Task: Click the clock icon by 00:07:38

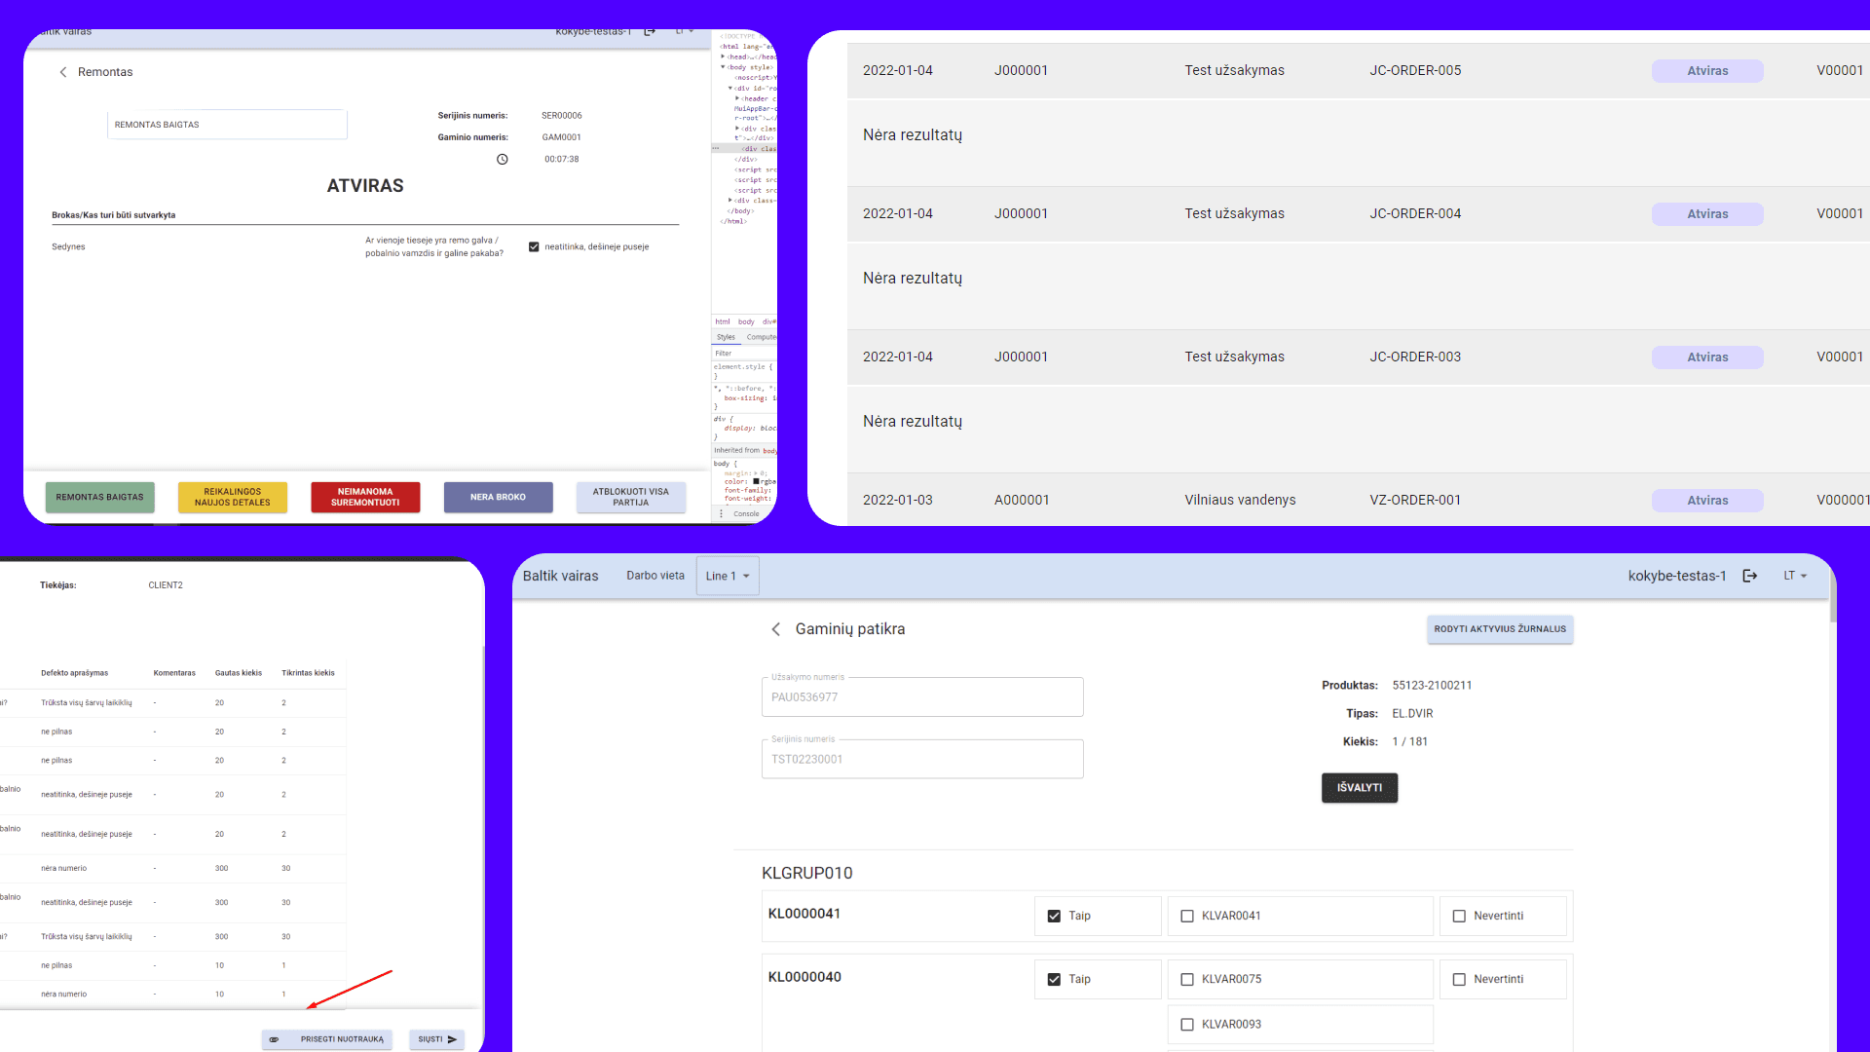Action: pos(503,159)
